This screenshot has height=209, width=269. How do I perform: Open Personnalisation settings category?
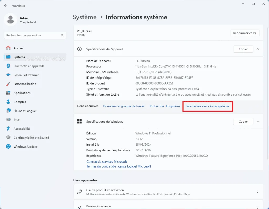pyautogui.click(x=35, y=84)
